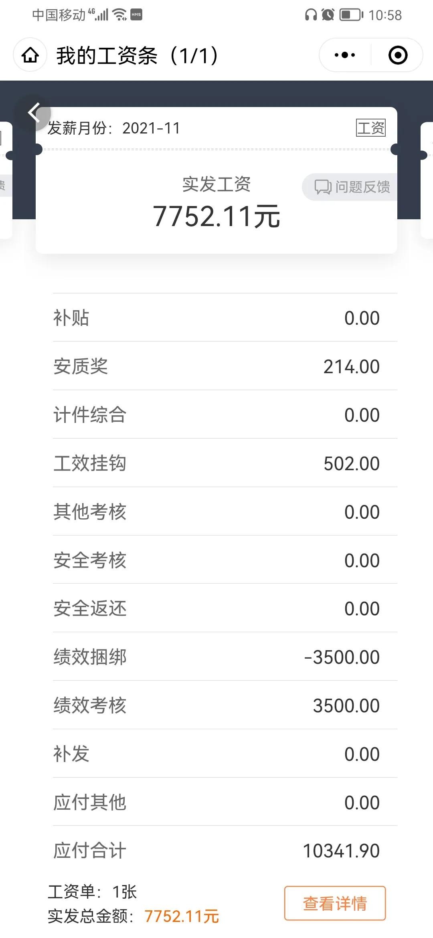The image size is (433, 938).
Task: Tap the 问题反馈 speech bubble icon
Action: (x=323, y=187)
